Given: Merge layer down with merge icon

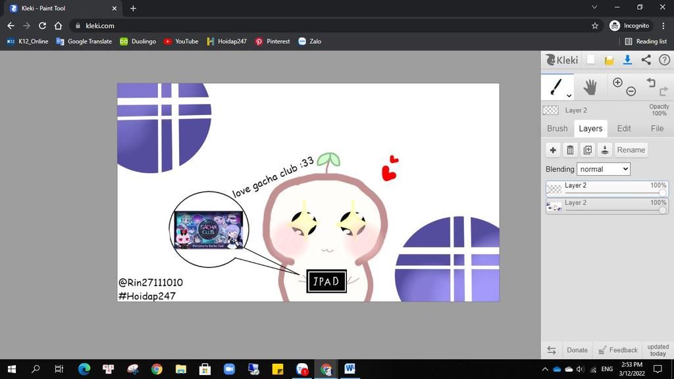Looking at the screenshot, I should point(604,150).
